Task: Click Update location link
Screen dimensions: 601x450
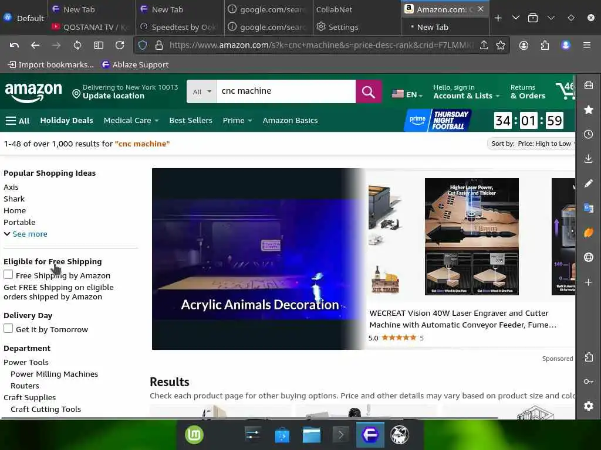Action: point(113,96)
